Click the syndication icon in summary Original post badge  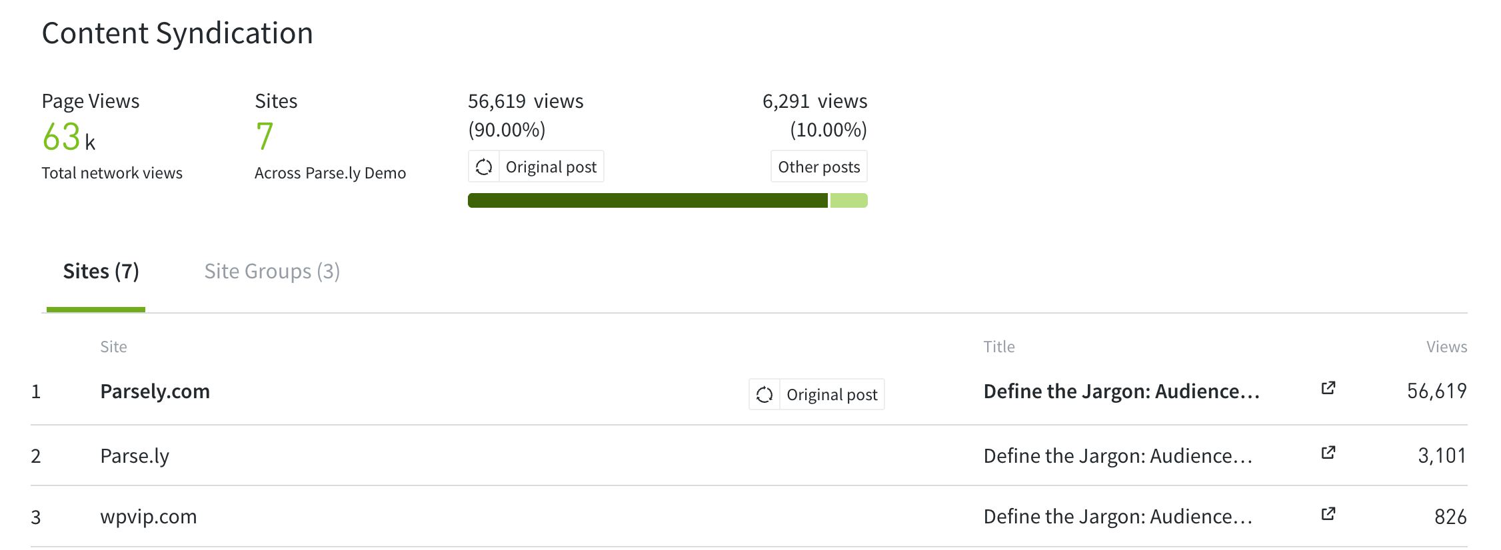tap(484, 166)
